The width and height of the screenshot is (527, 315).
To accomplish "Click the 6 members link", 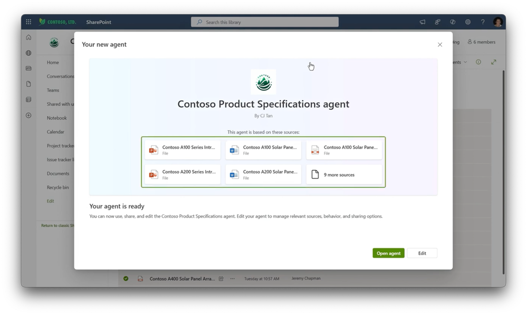I will 481,42.
